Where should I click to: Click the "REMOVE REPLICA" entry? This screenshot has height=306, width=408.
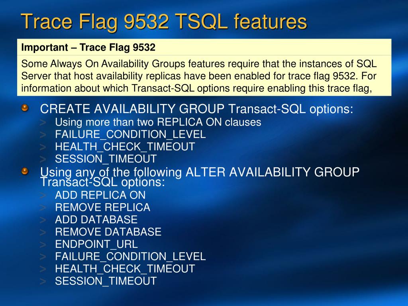102,207
